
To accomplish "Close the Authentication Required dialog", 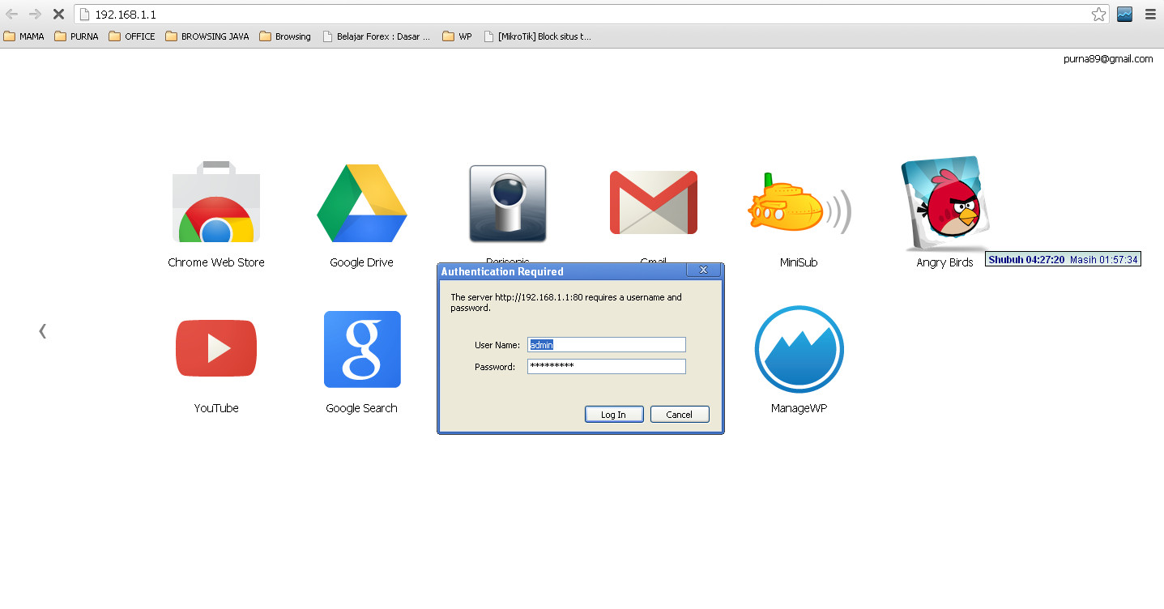I will [703, 270].
